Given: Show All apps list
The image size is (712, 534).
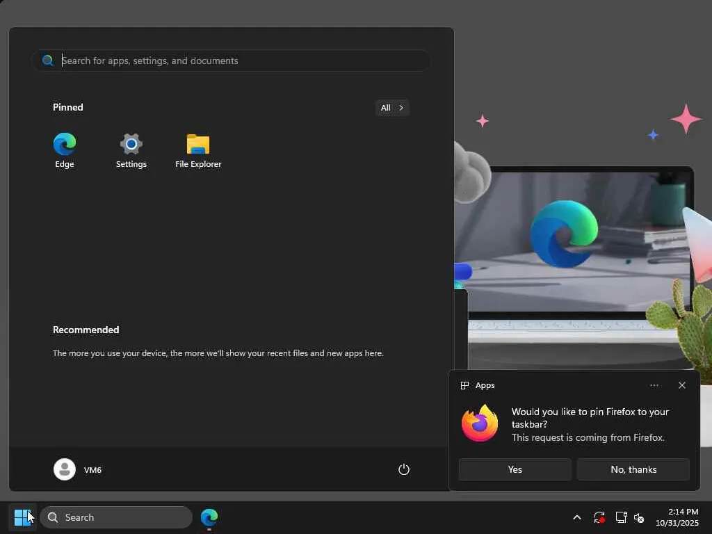Looking at the screenshot, I should [x=392, y=108].
